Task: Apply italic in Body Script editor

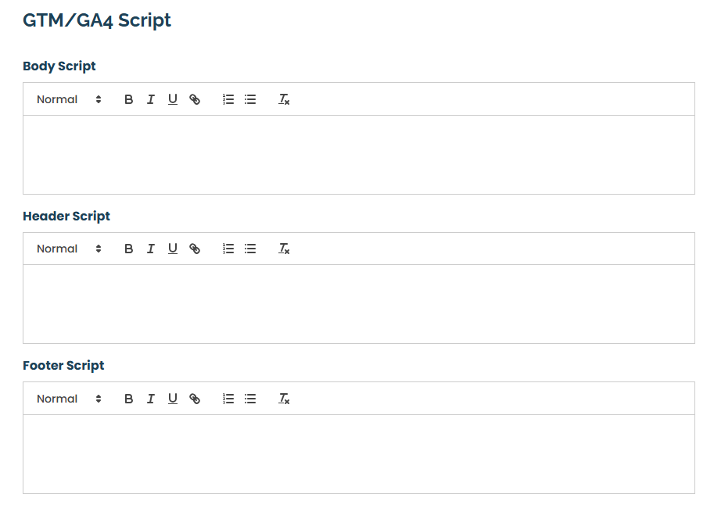Action: click(x=150, y=99)
